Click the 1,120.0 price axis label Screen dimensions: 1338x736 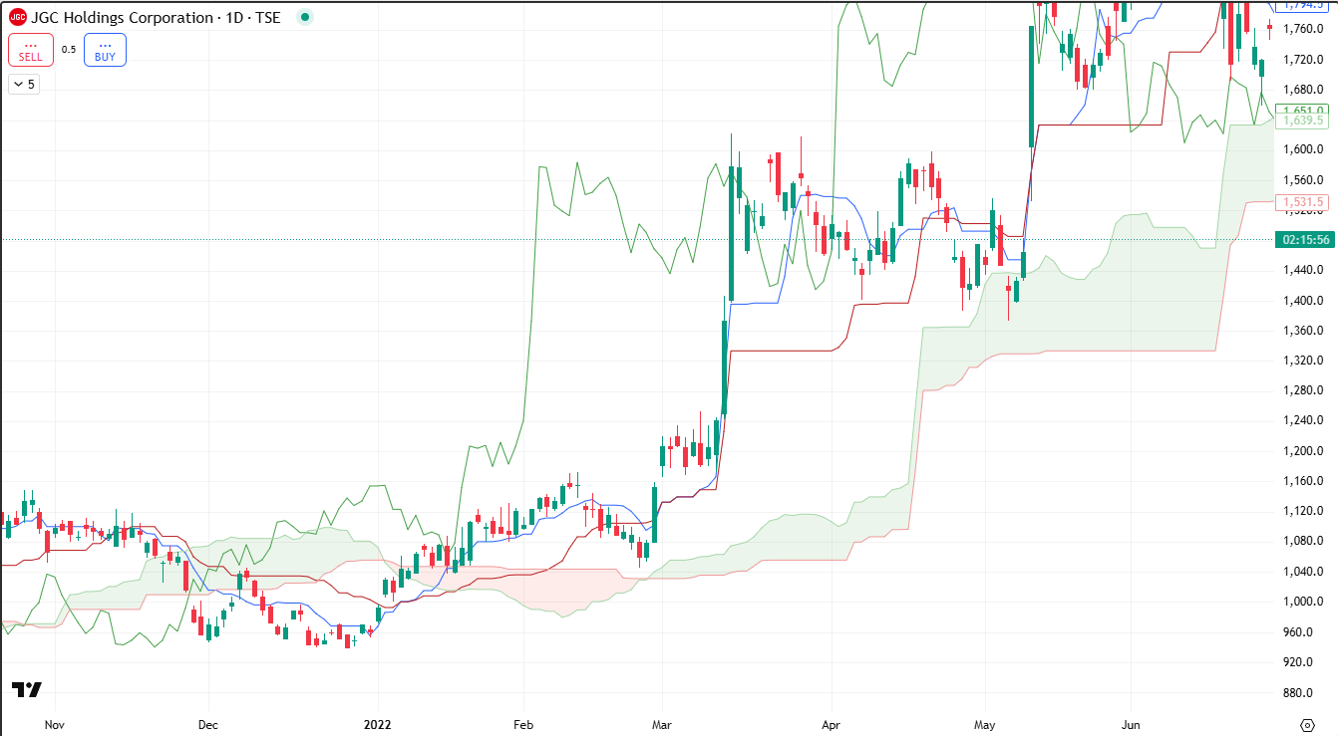click(x=1303, y=511)
